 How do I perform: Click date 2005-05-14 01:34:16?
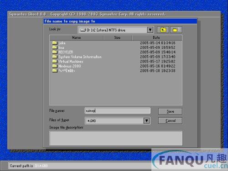(158, 43)
